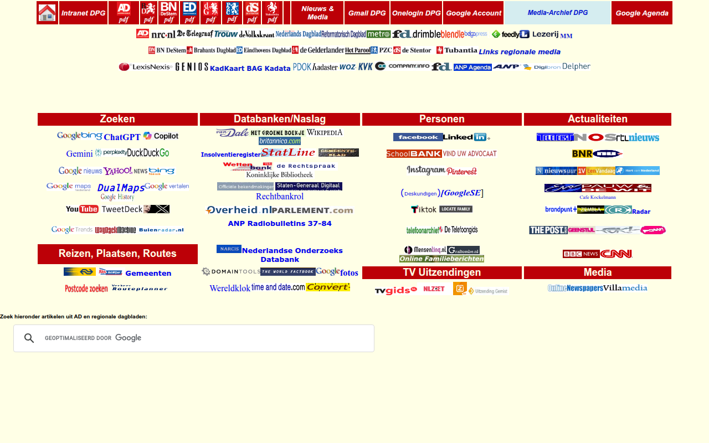Open the Pinterest logo link
Screen dimensions: 709x443
click(x=462, y=171)
